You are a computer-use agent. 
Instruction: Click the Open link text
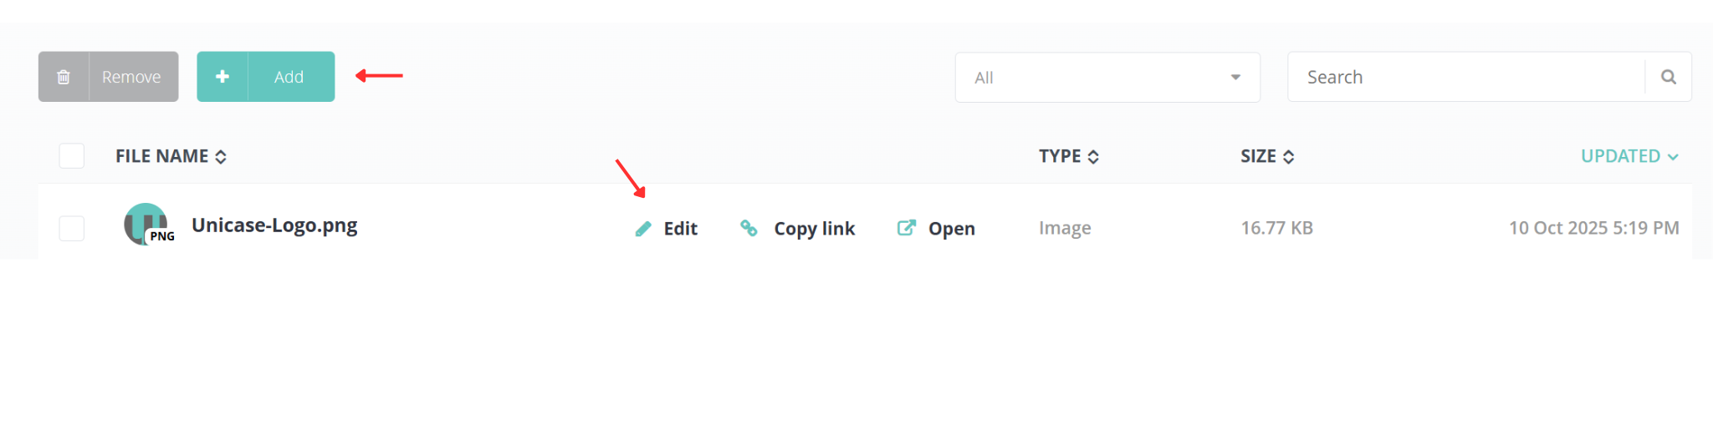(x=952, y=229)
